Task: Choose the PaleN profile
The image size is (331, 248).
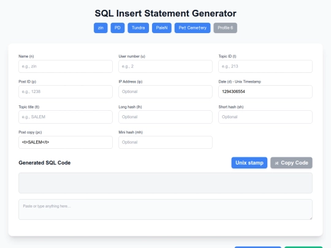Action: (162, 28)
